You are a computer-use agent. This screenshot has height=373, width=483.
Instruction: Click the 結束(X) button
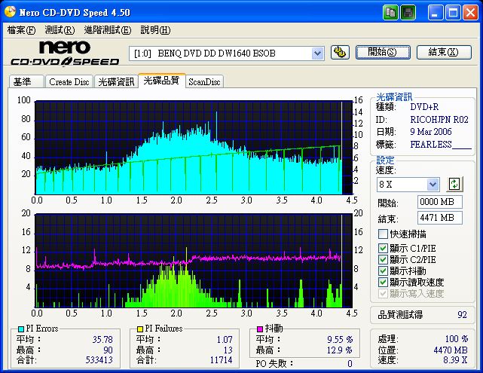pyautogui.click(x=444, y=52)
